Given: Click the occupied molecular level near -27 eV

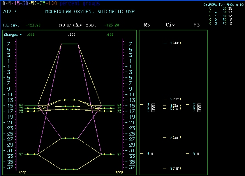Looking at the screenshot, I should point(70,138).
